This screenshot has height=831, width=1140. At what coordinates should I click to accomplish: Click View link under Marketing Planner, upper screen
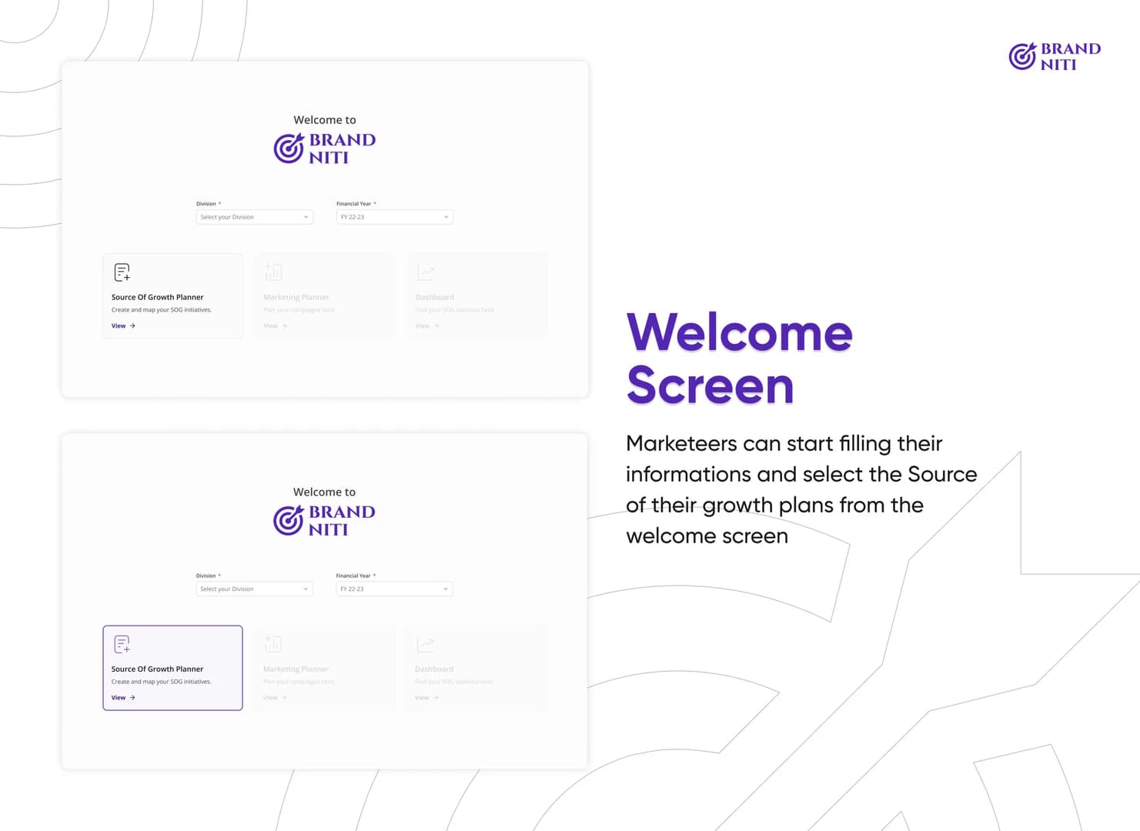coord(275,326)
